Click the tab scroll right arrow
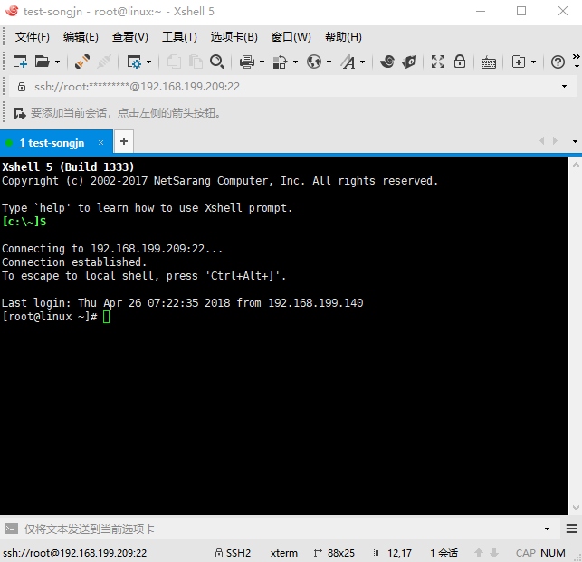 (555, 140)
